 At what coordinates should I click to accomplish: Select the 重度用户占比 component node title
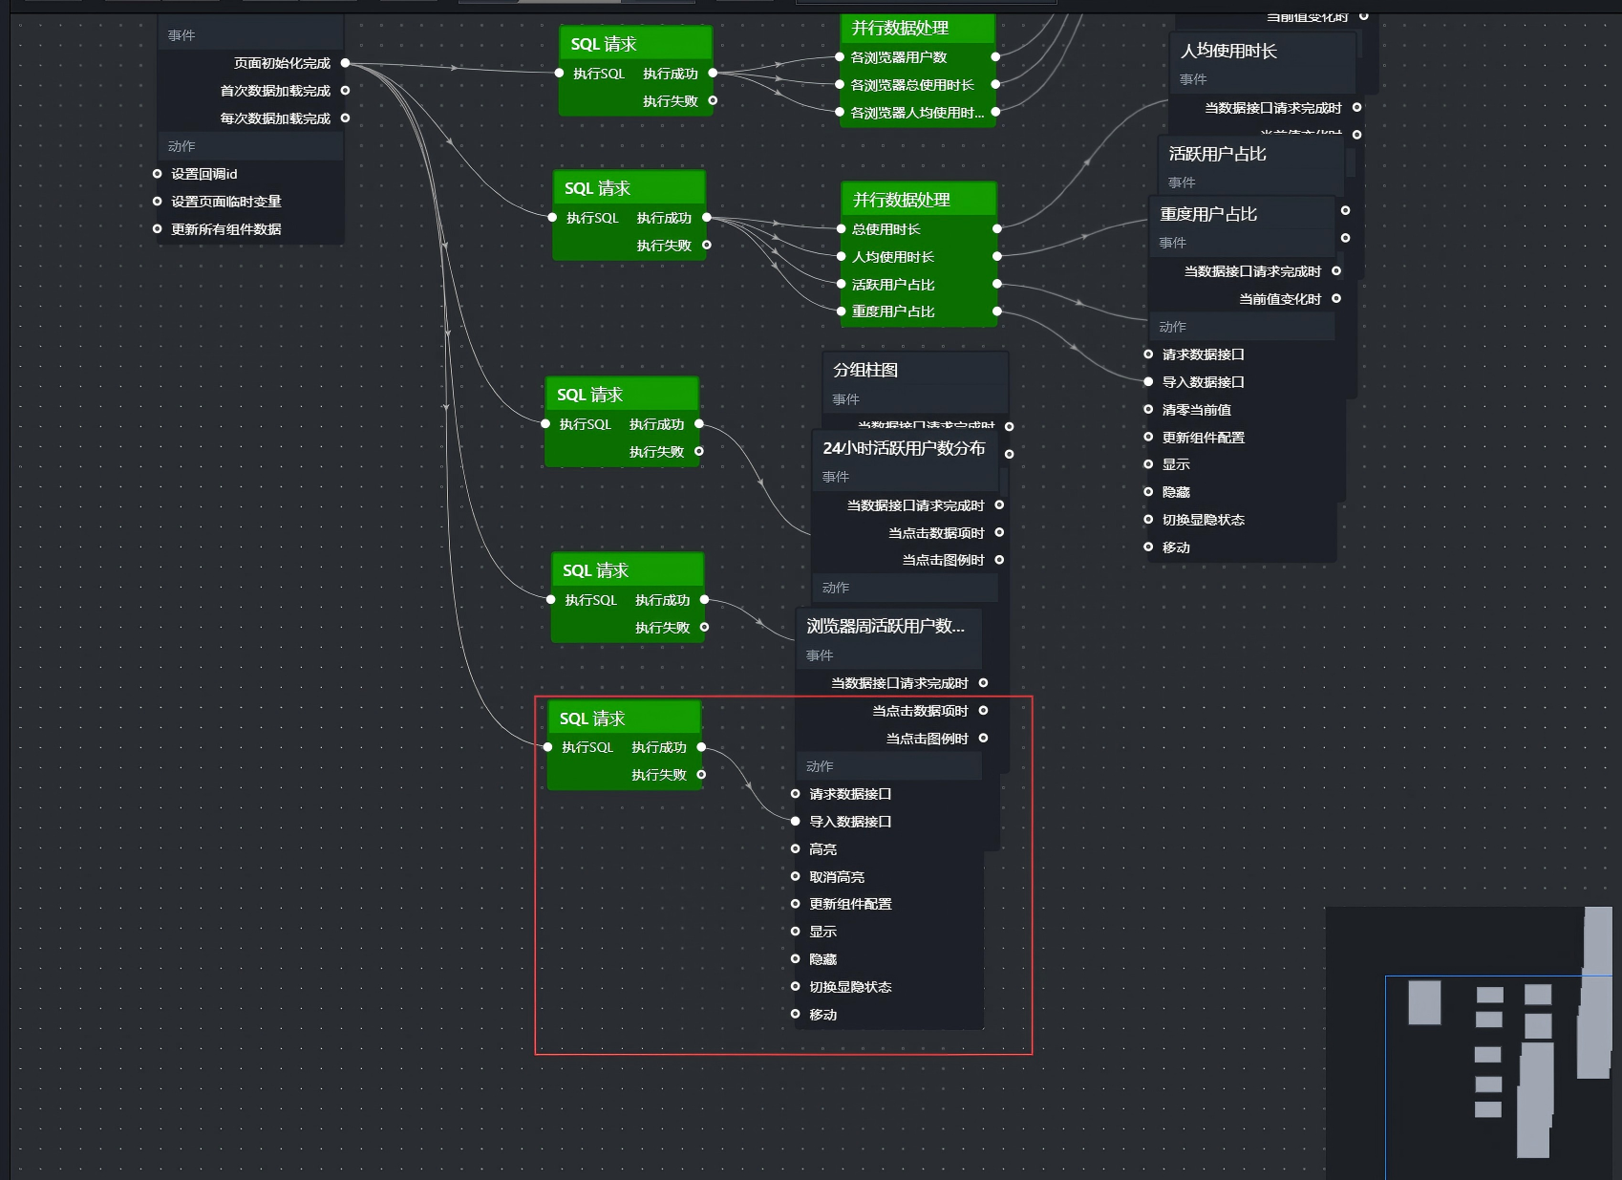pyautogui.click(x=1208, y=214)
